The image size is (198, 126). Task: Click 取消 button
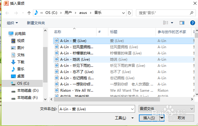(x=181, y=118)
